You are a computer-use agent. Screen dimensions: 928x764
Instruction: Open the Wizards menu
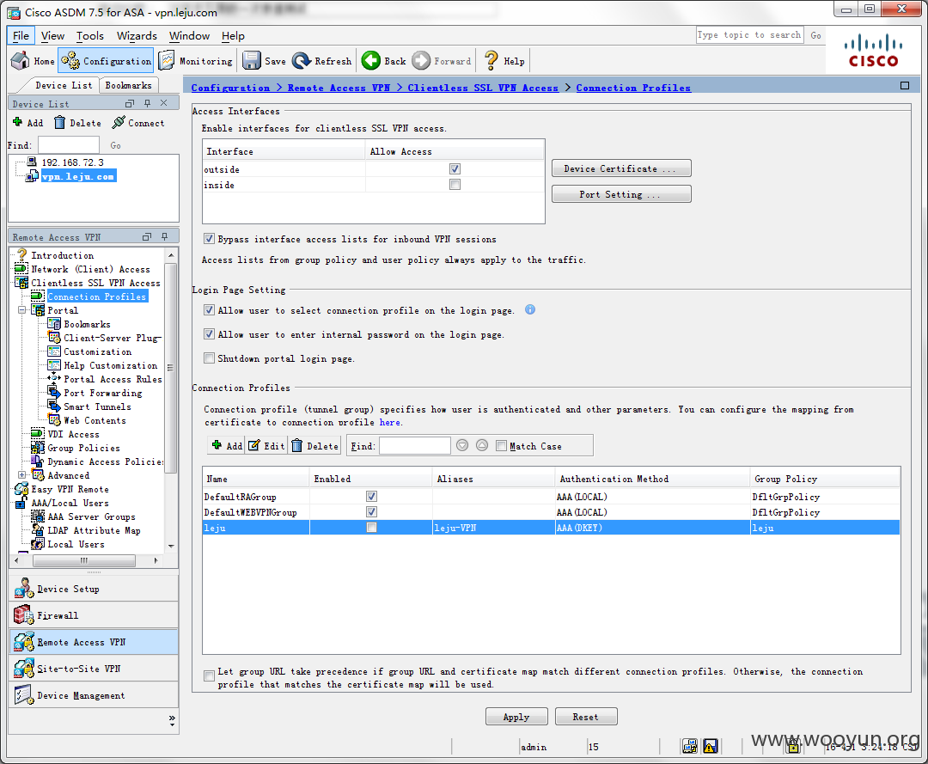137,36
